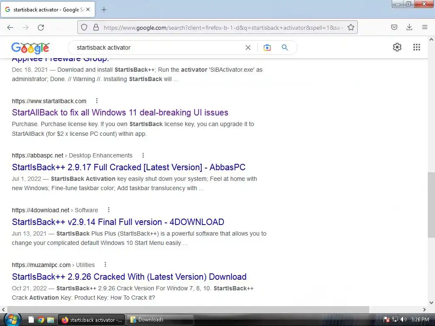
Task: Open StartIsBack++ v2.9.14 Final Full version link
Action: (x=118, y=222)
